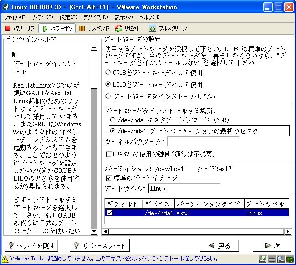The width and height of the screenshot is (296, 265).
Task: Enable forced LBA32 usage checkbox
Action: click(108, 155)
